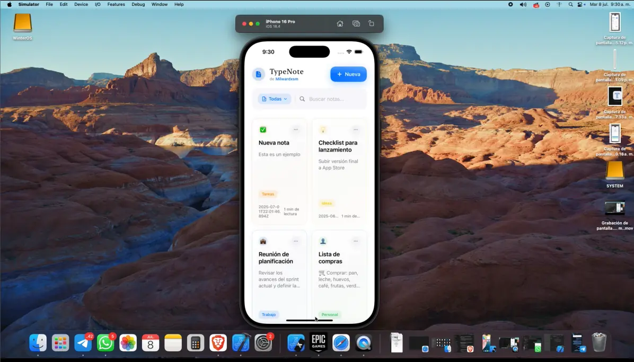Open the Todas filter dropdown
This screenshot has height=362, width=634.
[275, 99]
